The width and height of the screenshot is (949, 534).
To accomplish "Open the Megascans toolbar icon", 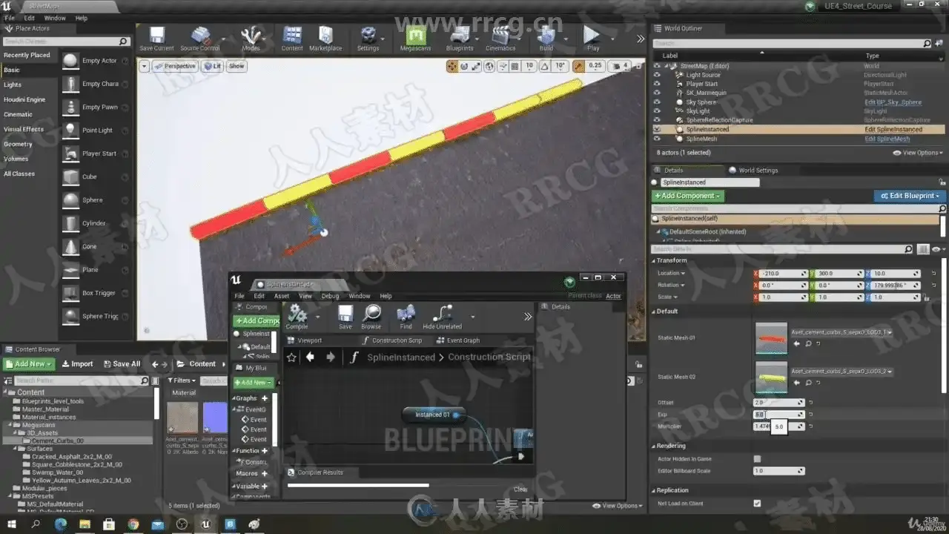I will click(415, 39).
